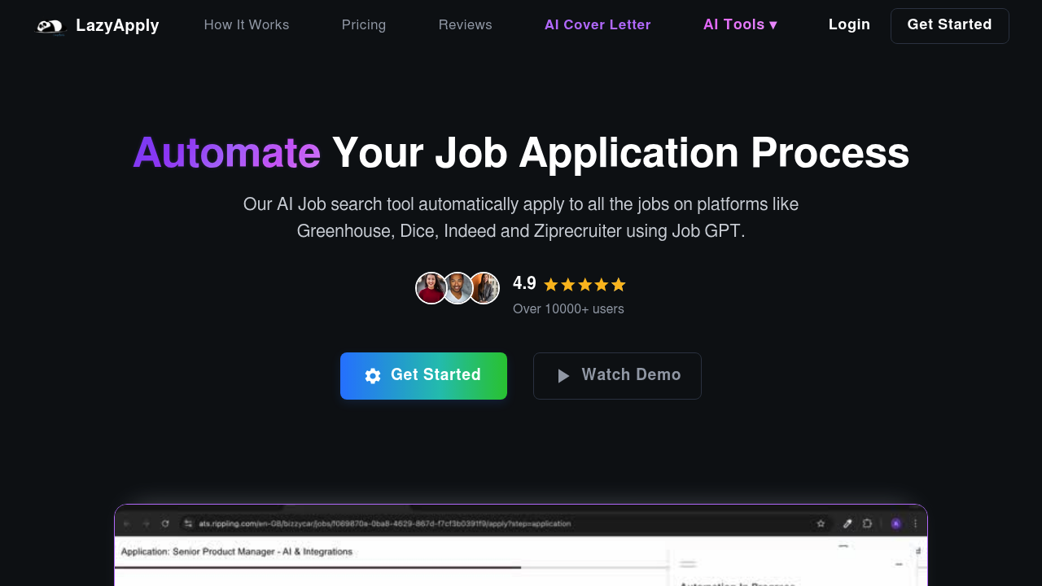Click the "Our AI Job search tool" description
The width and height of the screenshot is (1042, 586).
[x=521, y=218]
